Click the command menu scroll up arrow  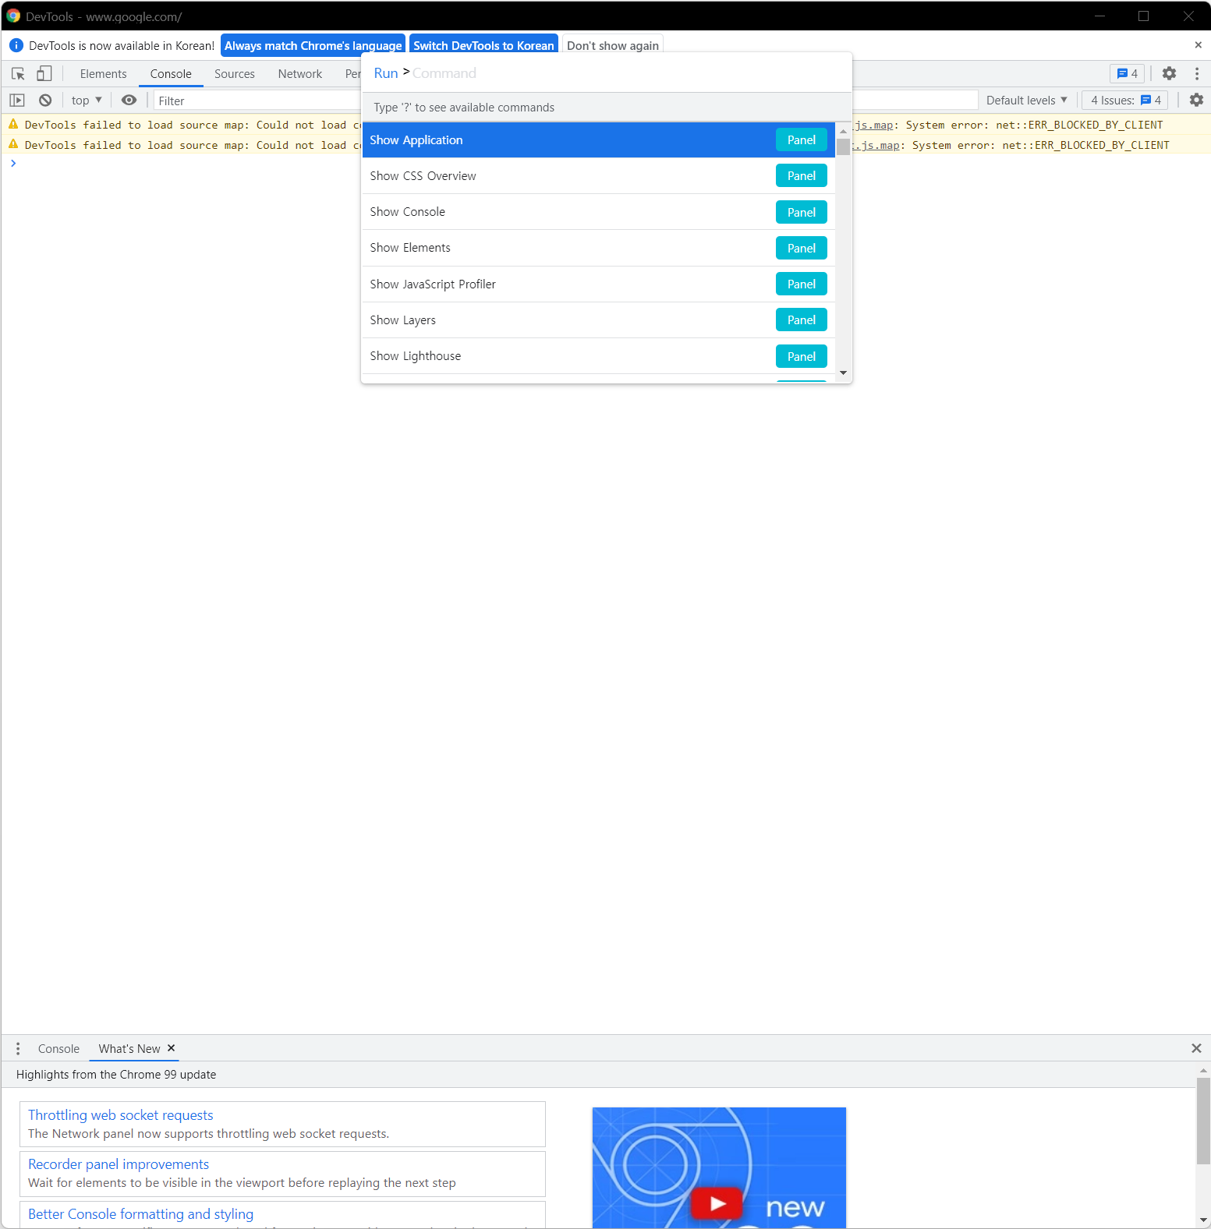(843, 131)
